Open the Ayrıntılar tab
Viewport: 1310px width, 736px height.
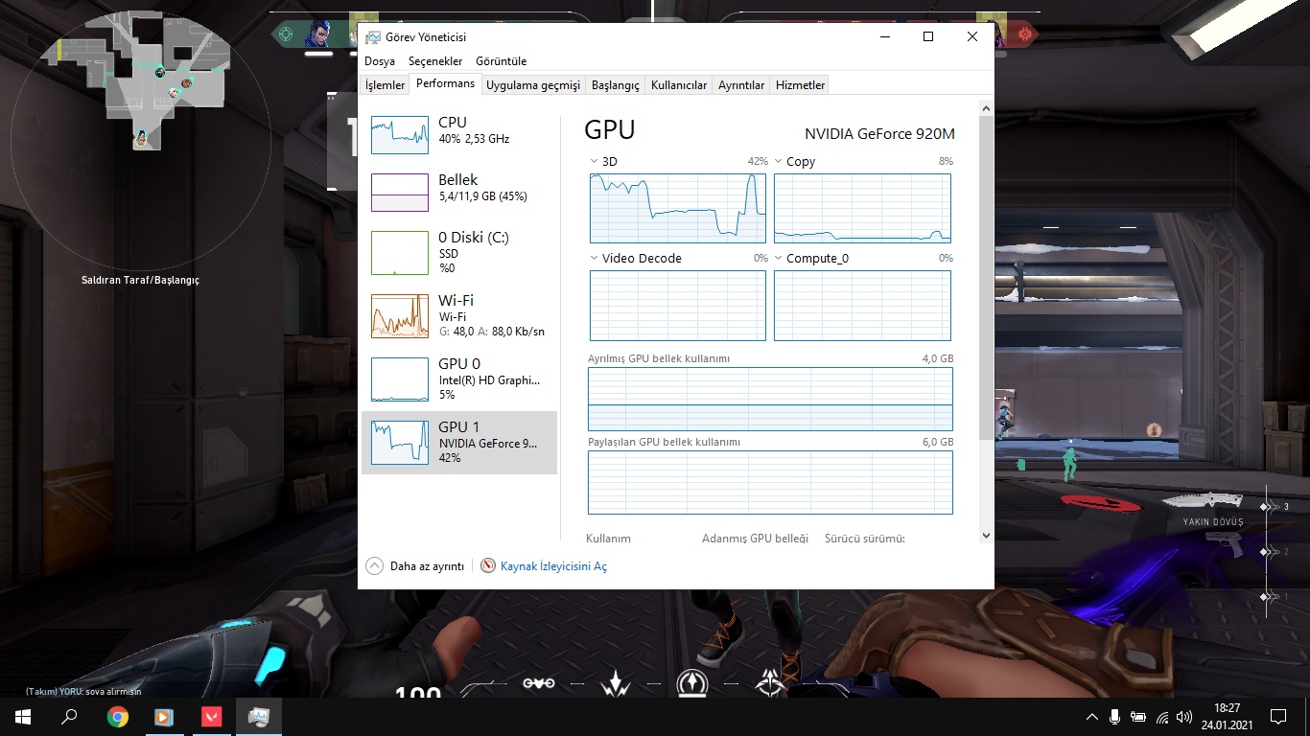tap(741, 85)
